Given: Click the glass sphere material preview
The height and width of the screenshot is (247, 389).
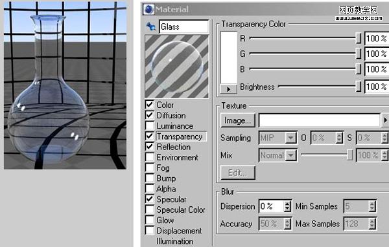Looking at the screenshot, I should click(x=176, y=67).
